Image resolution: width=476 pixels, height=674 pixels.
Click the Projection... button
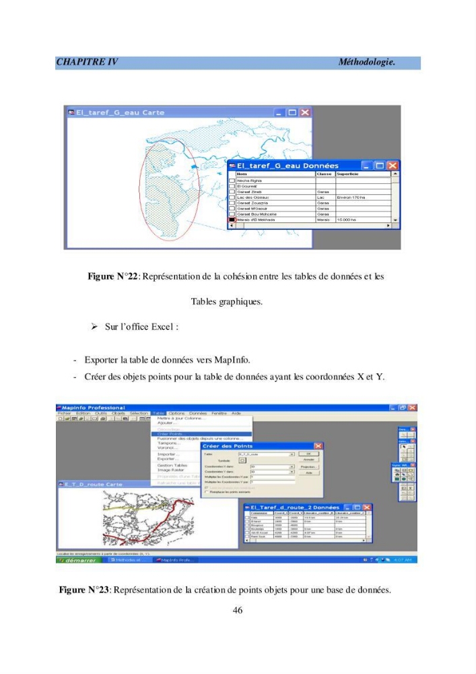click(x=308, y=467)
